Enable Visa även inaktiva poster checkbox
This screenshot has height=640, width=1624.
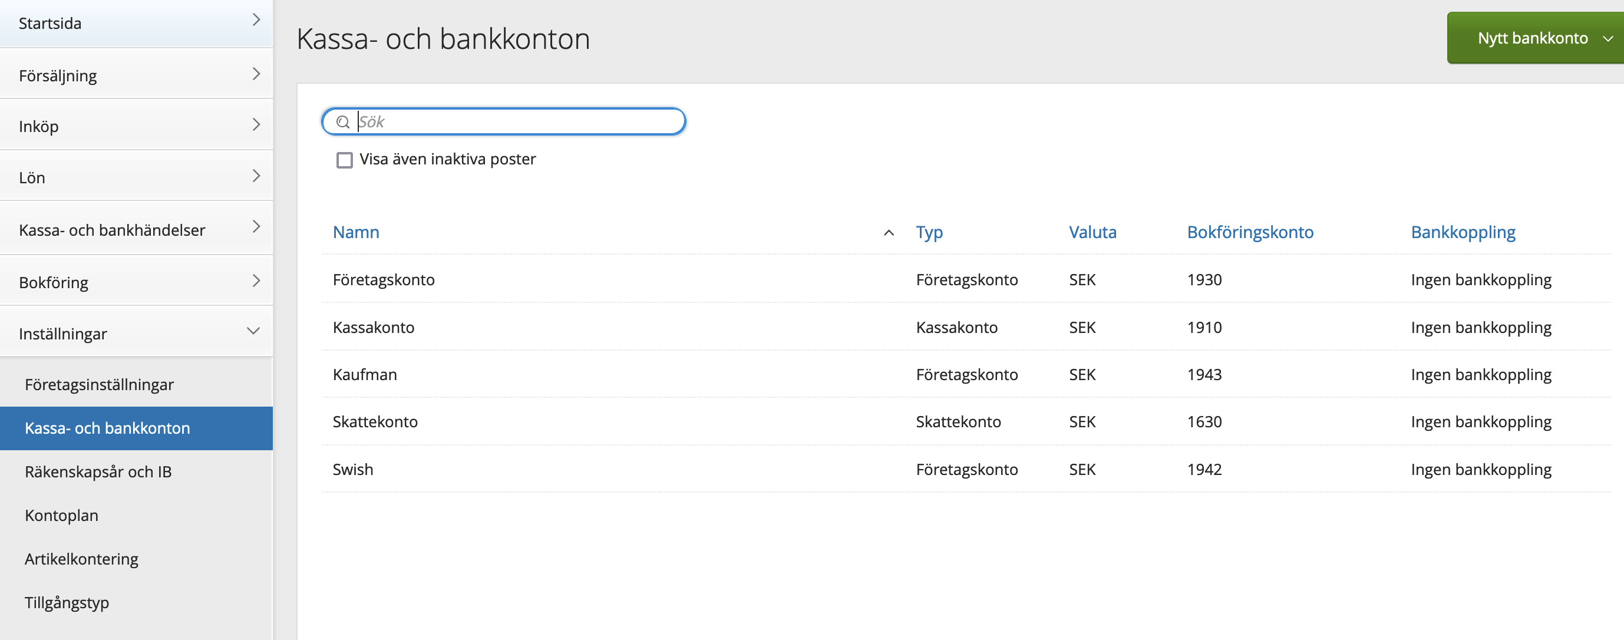point(344,160)
